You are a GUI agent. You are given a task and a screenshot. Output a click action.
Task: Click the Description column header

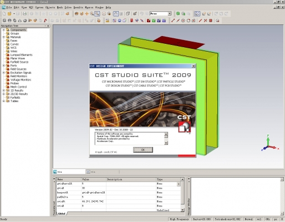[x=131, y=179]
